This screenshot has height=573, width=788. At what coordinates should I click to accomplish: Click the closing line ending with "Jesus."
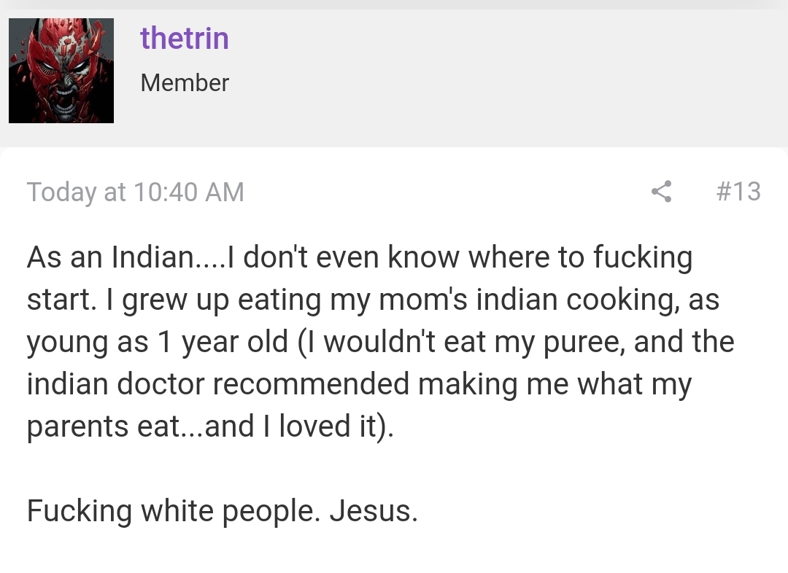(222, 511)
